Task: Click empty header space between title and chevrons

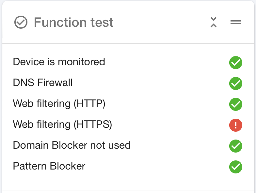Action: pyautogui.click(x=162, y=22)
